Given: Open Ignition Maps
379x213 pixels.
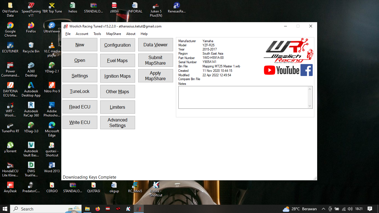Looking at the screenshot, I should click(x=117, y=76).
